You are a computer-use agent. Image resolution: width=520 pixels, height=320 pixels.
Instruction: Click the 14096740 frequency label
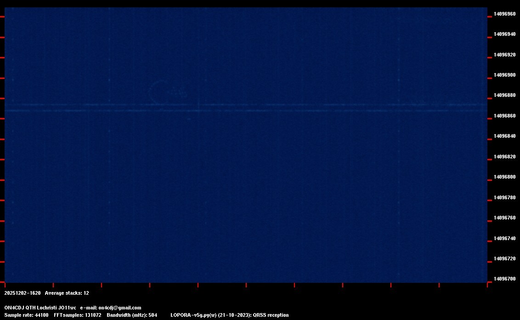tap(504, 238)
